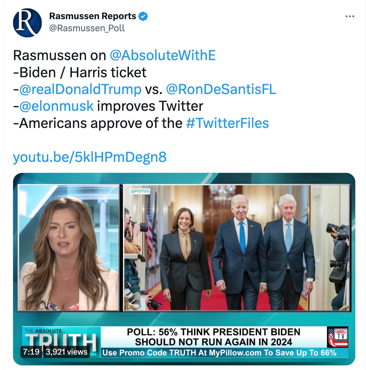Screen dimensions: 366x370
Task: Open the @realDonaldTrump mention
Action: 80,89
